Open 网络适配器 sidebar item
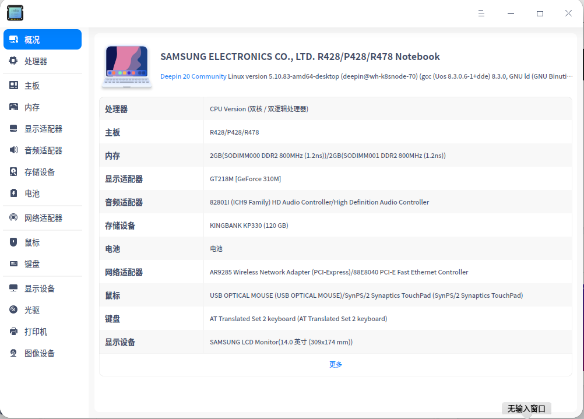The width and height of the screenshot is (584, 419). pyautogui.click(x=43, y=218)
